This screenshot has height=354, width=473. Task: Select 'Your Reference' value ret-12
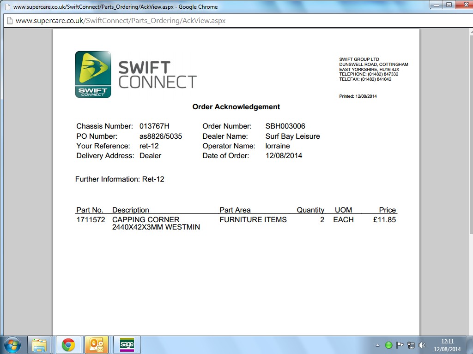click(x=149, y=146)
